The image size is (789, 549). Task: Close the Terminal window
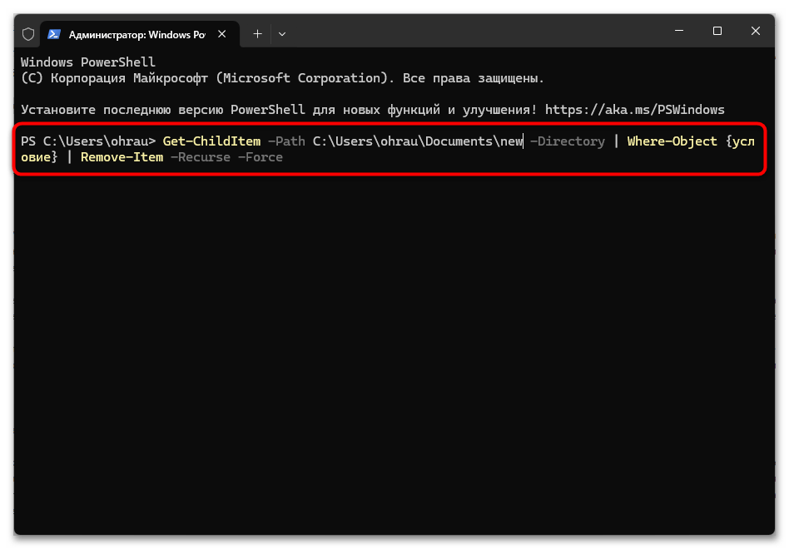tap(755, 31)
